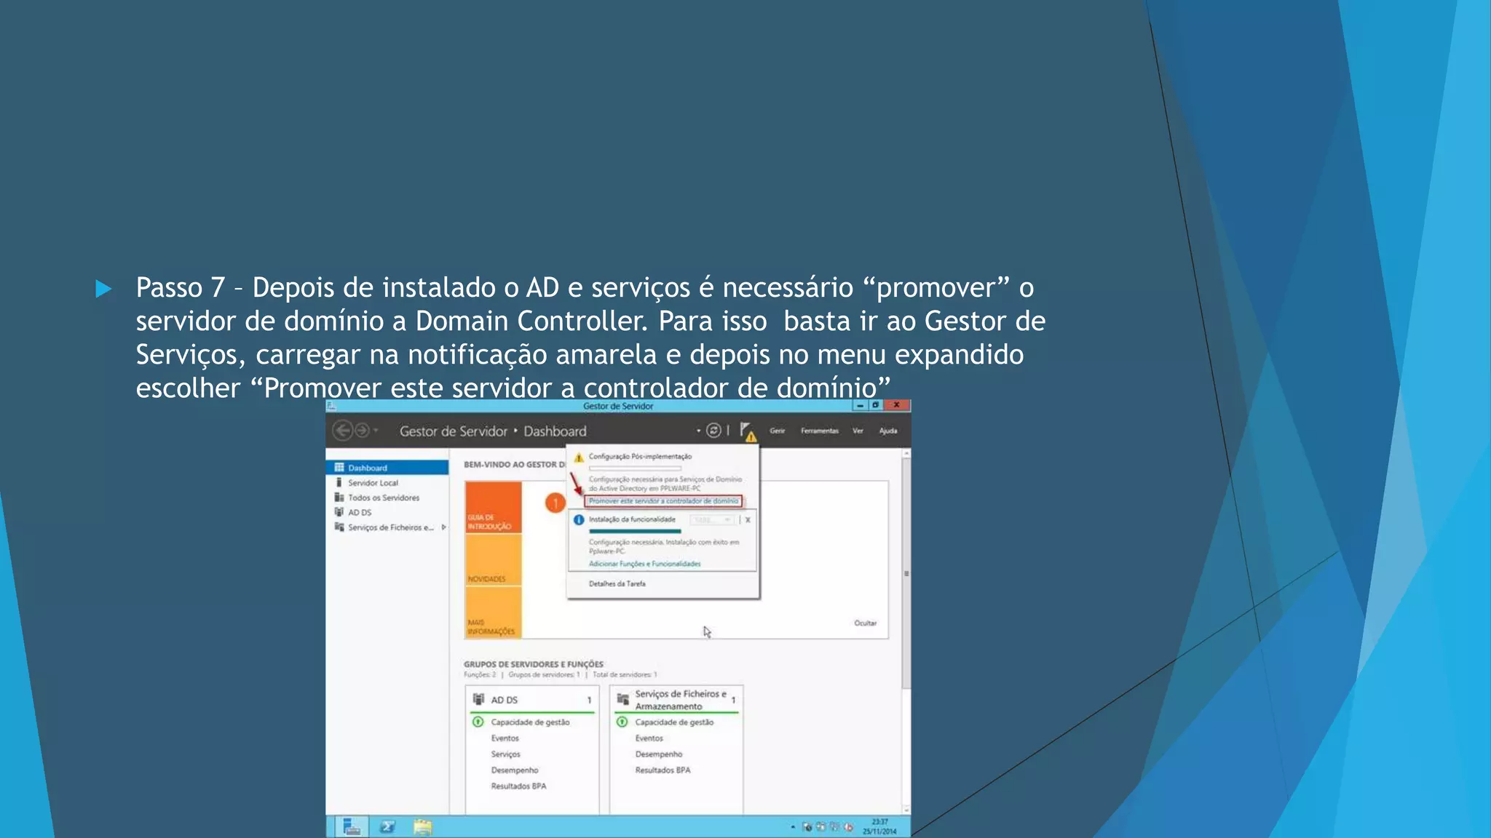Expand the Serviços de Ficheiros sidebar arrow
This screenshot has width=1491, height=838.
coord(443,527)
